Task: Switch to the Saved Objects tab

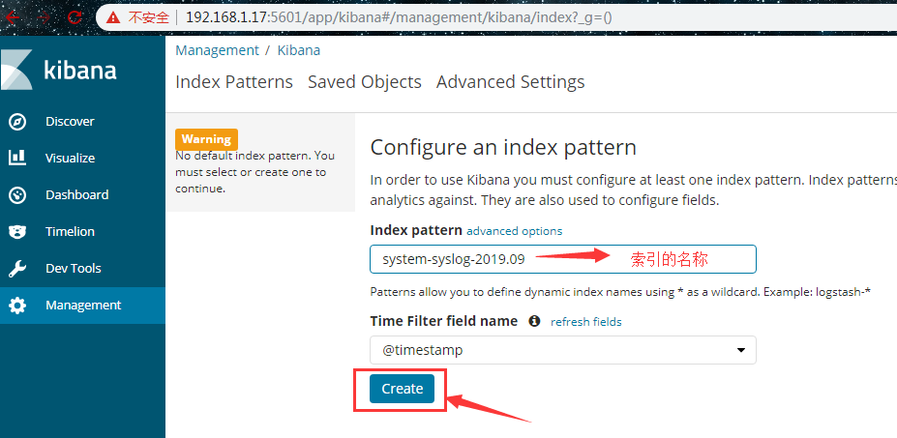Action: (x=365, y=82)
